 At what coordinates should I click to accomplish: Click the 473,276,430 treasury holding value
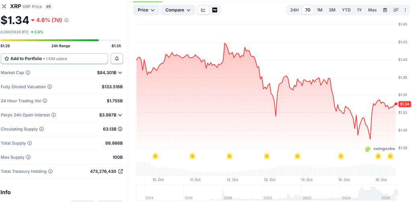[x=103, y=172]
